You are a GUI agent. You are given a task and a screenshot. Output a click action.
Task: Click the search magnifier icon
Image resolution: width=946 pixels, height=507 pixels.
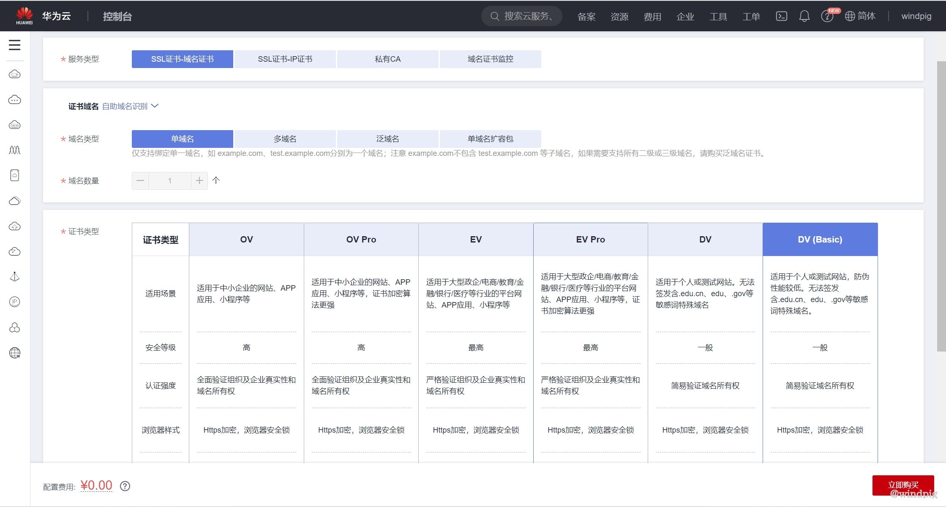pos(495,16)
